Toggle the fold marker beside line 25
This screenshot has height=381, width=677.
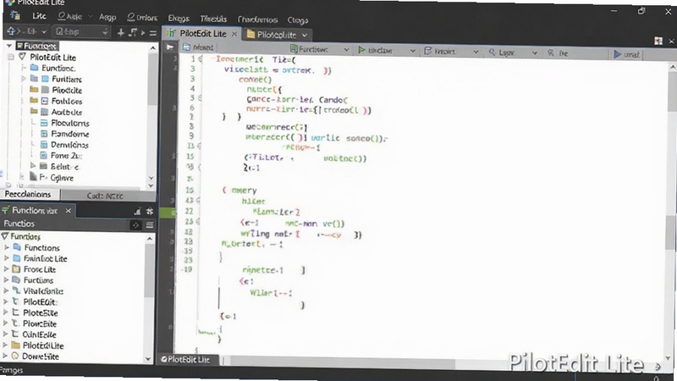click(199, 222)
